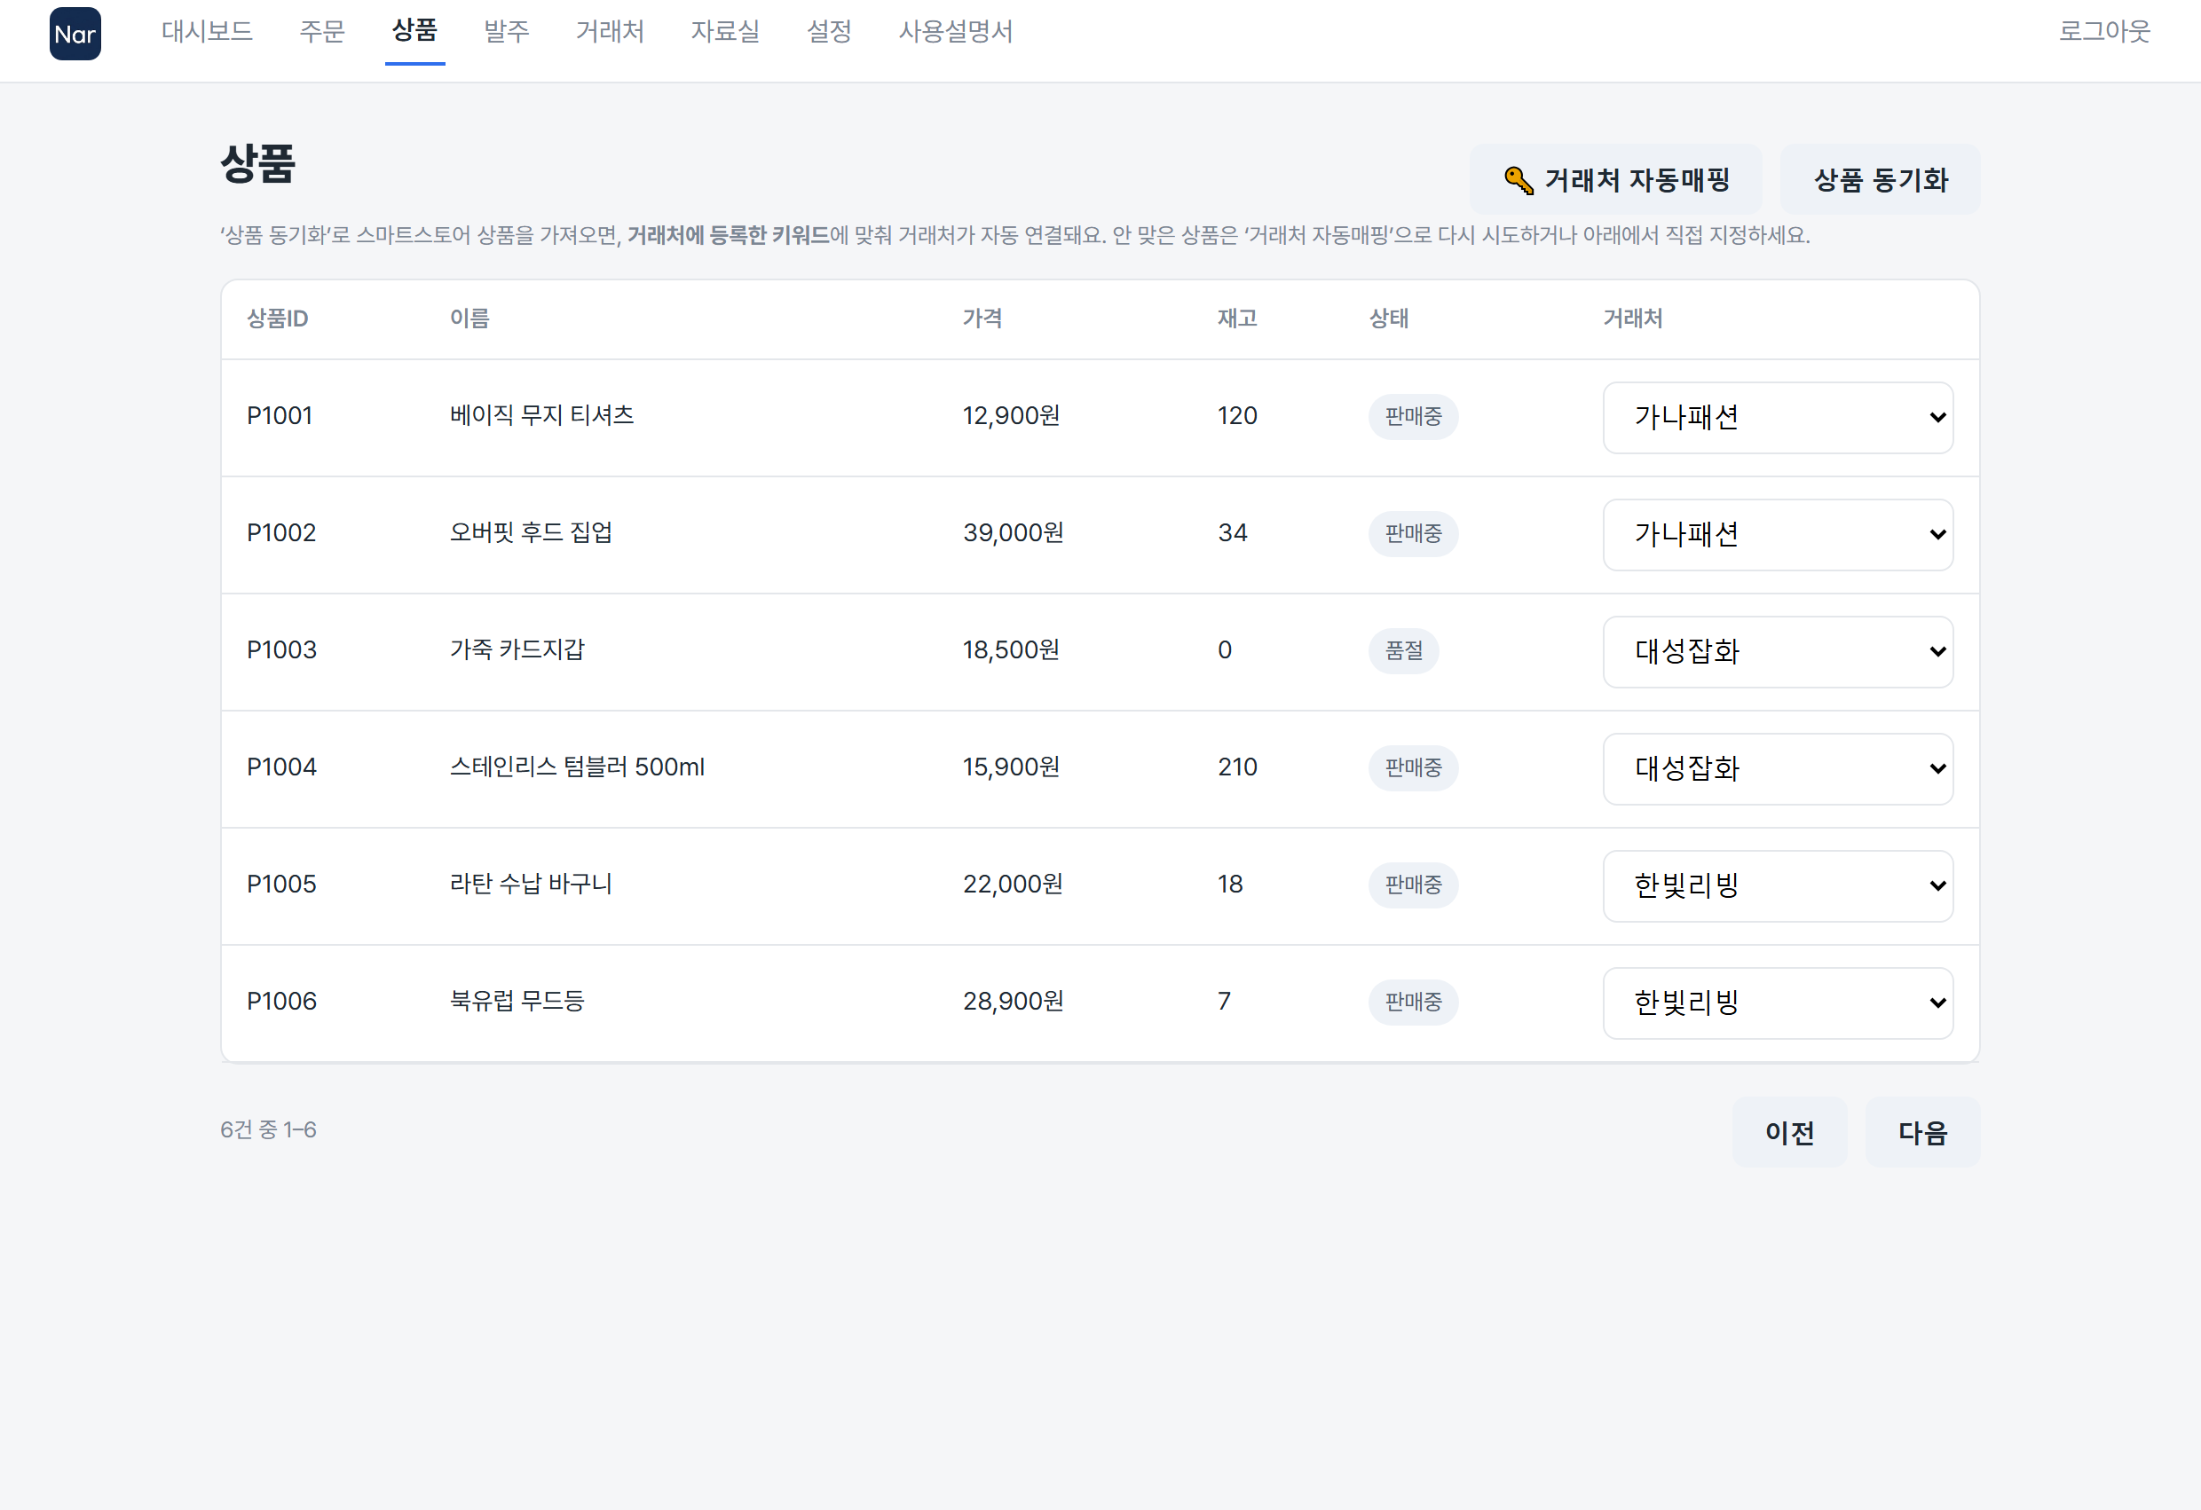
Task: Click the 재고 column header
Action: (x=1237, y=319)
